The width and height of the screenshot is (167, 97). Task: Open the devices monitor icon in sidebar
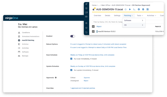pyautogui.click(x=86, y=12)
